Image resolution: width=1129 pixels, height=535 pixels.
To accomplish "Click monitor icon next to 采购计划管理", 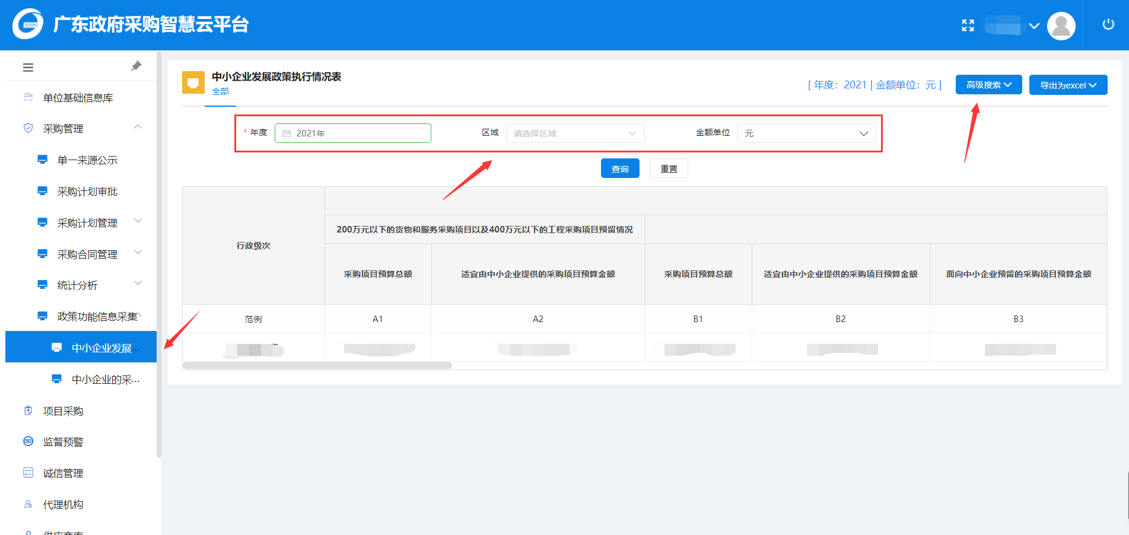I will tap(42, 222).
